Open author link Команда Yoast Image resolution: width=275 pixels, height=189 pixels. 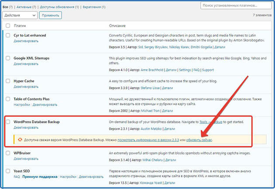tap(151, 183)
